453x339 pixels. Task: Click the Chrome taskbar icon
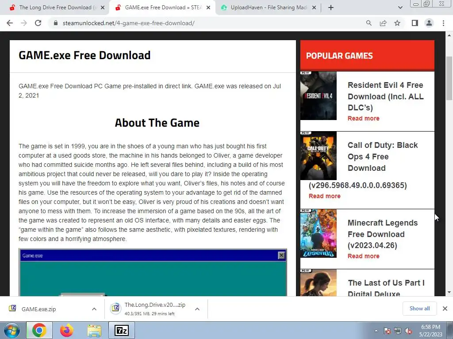pyautogui.click(x=39, y=330)
